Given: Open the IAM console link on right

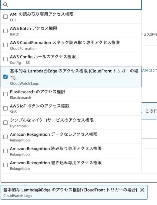Looking at the screenshot, I should pyautogui.click(x=149, y=71).
